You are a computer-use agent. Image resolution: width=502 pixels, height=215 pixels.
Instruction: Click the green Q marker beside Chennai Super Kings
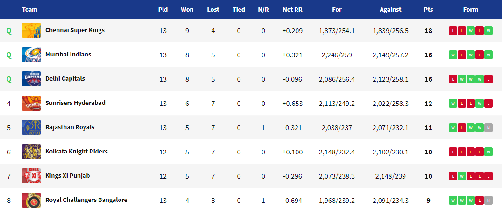click(9, 31)
